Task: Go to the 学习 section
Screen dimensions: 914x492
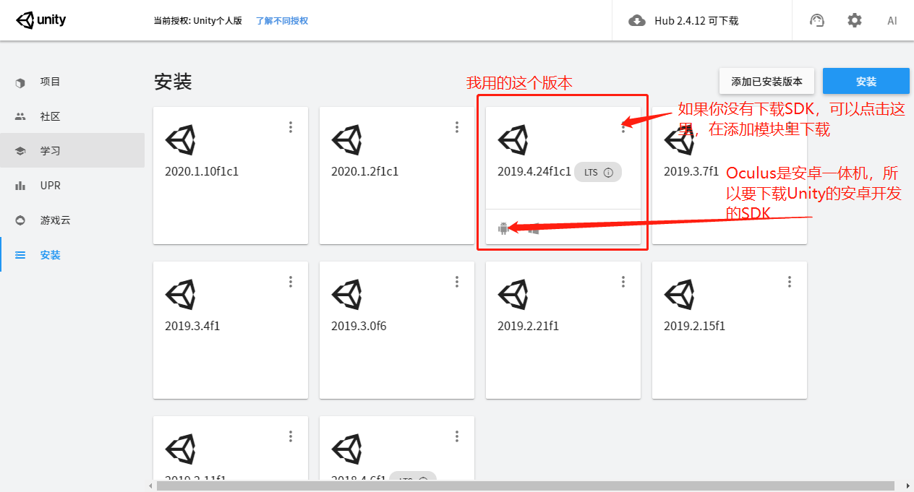Action: click(x=72, y=151)
